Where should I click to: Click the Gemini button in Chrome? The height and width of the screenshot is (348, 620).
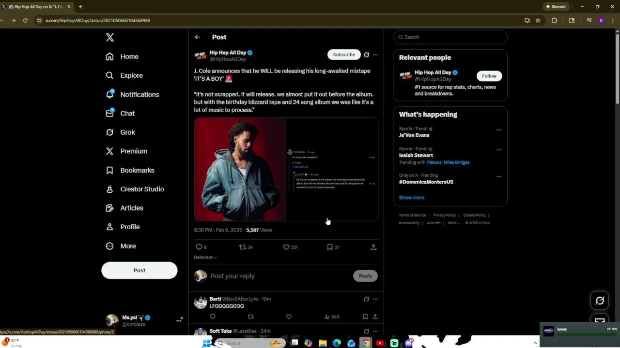coord(556,7)
